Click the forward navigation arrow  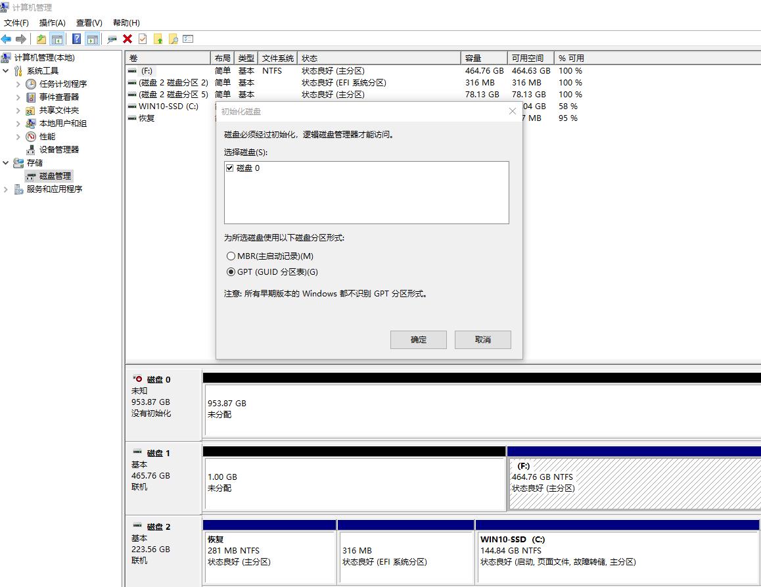point(20,39)
